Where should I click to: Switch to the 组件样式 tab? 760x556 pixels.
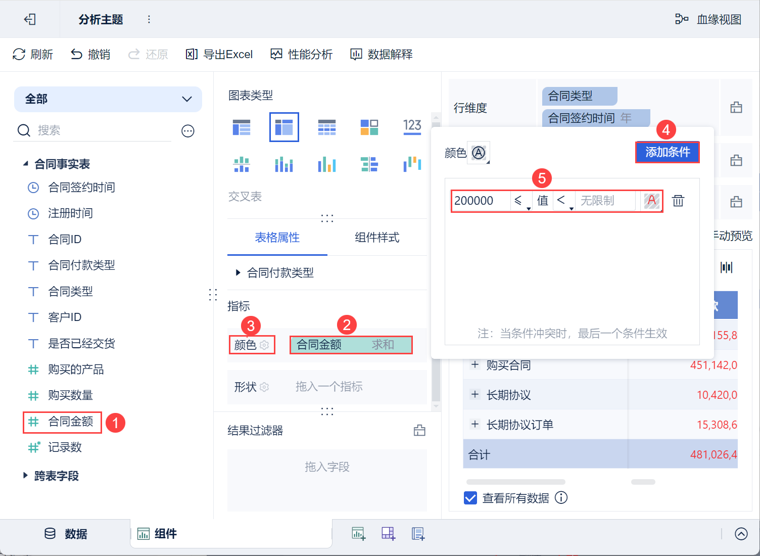tap(377, 238)
